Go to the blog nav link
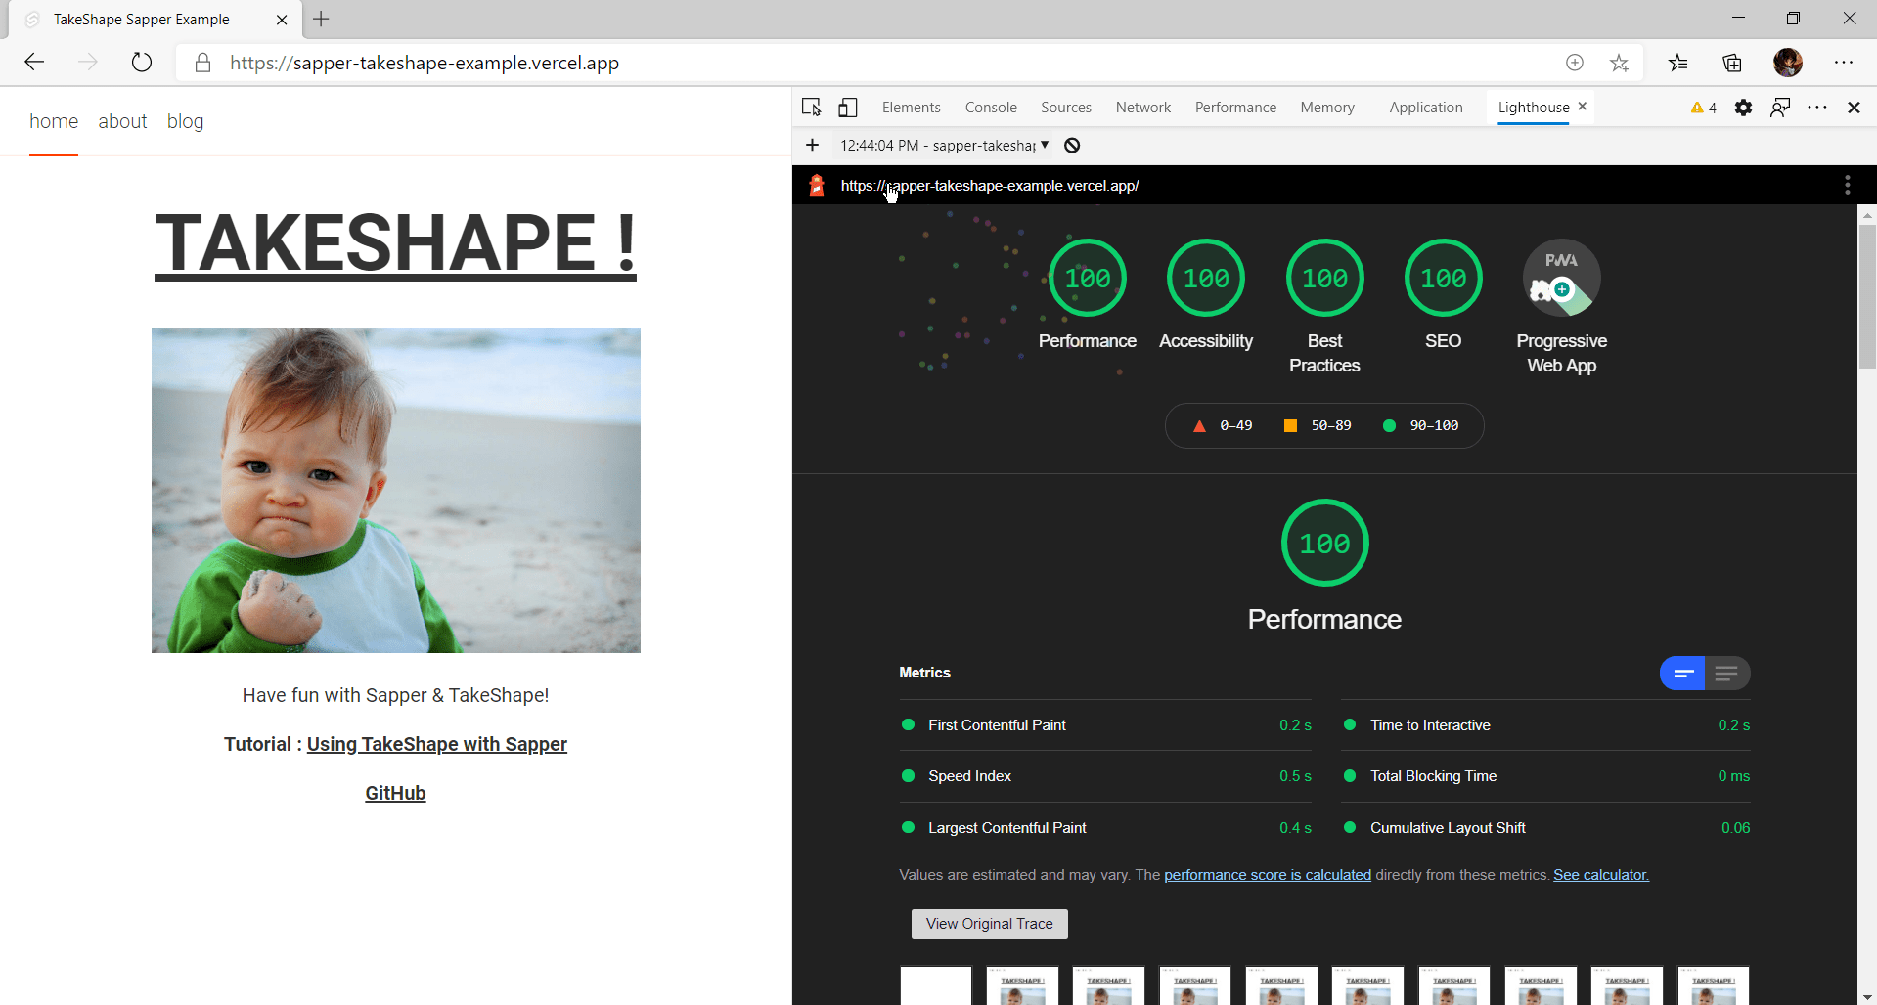This screenshot has width=1877, height=1005. (185, 121)
